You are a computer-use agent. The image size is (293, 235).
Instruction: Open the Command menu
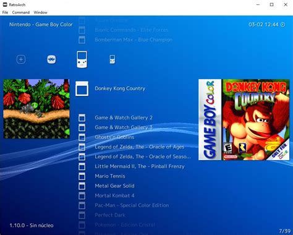pyautogui.click(x=21, y=12)
